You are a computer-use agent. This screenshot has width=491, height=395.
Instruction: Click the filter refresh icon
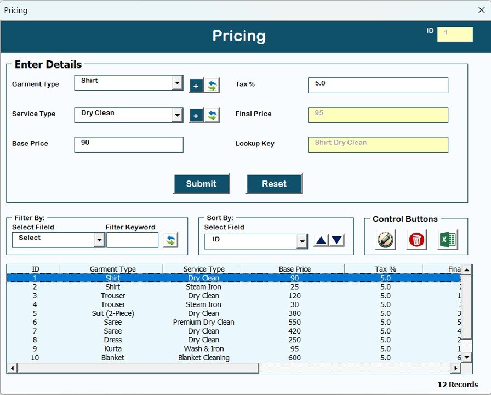point(170,240)
